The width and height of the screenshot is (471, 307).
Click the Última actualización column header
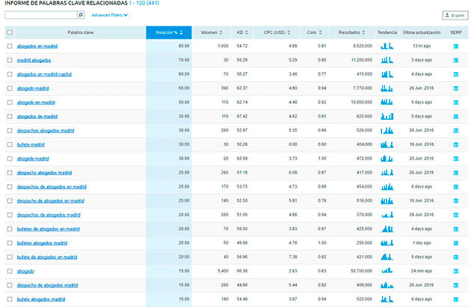coord(422,32)
